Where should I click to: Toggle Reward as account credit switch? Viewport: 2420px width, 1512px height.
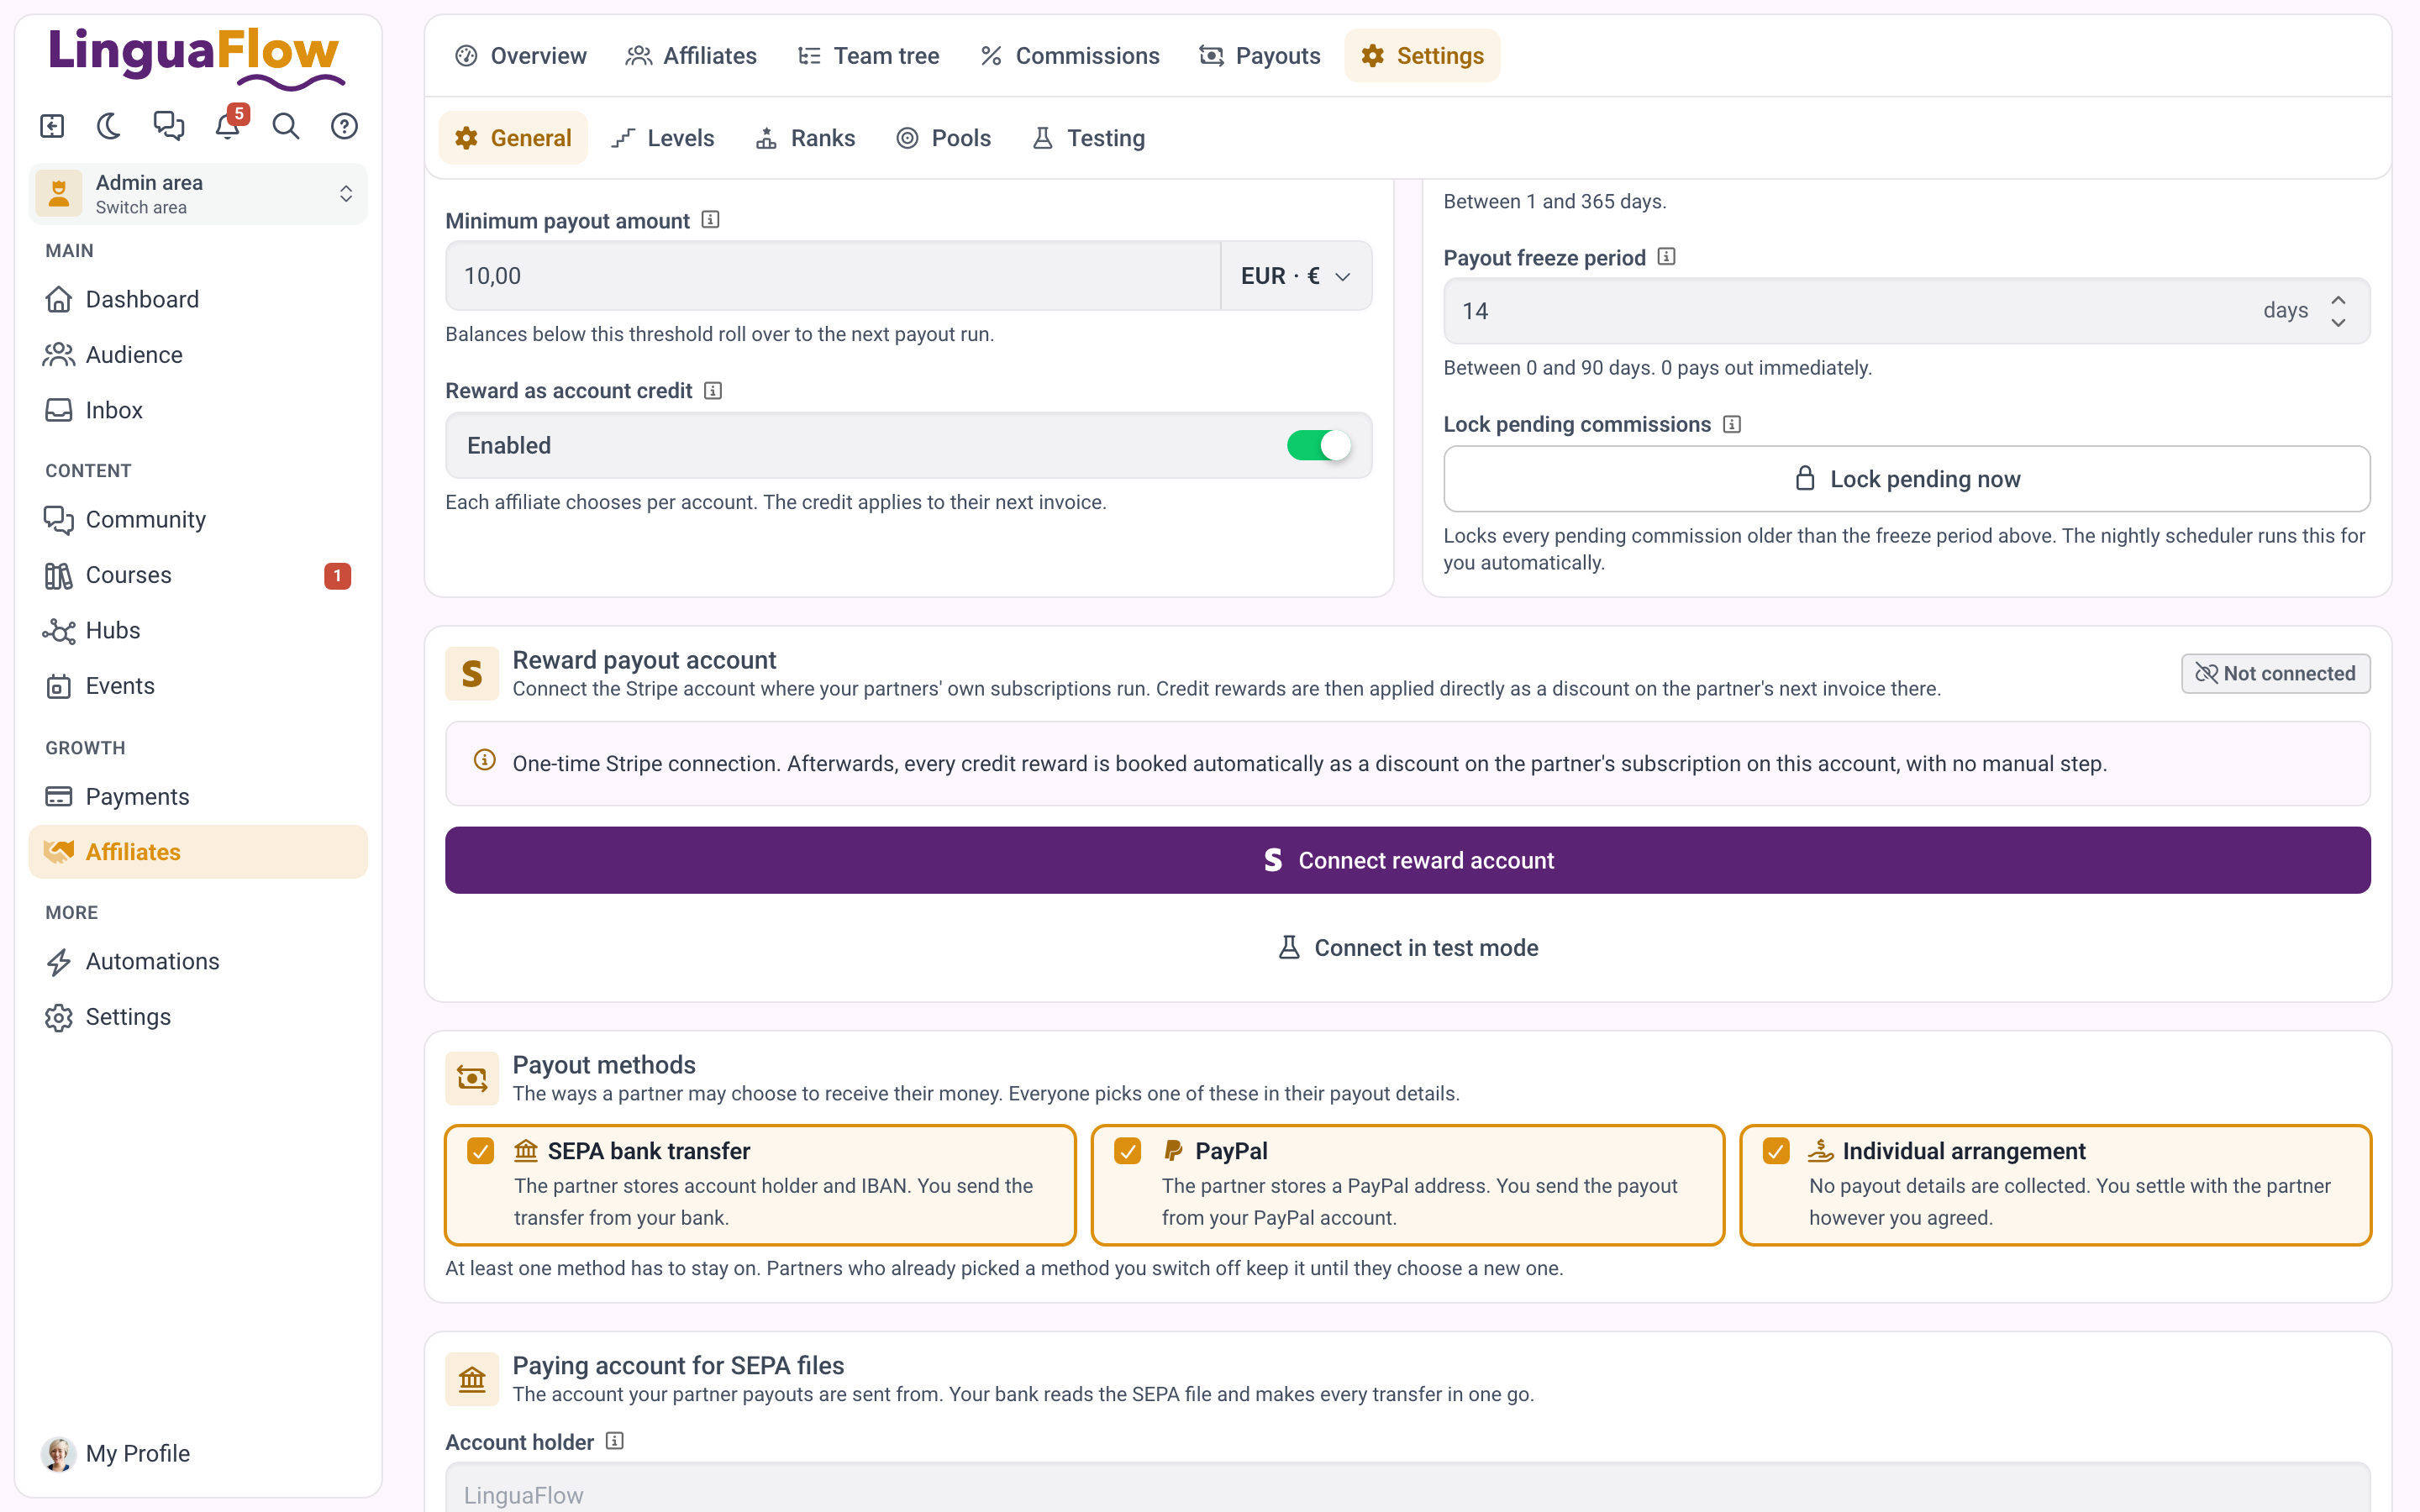click(1318, 445)
